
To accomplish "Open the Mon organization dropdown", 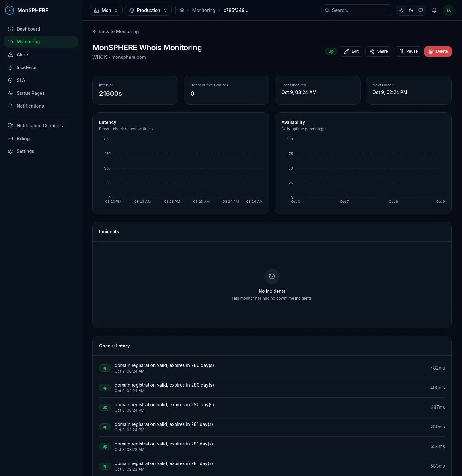I will coord(106,10).
